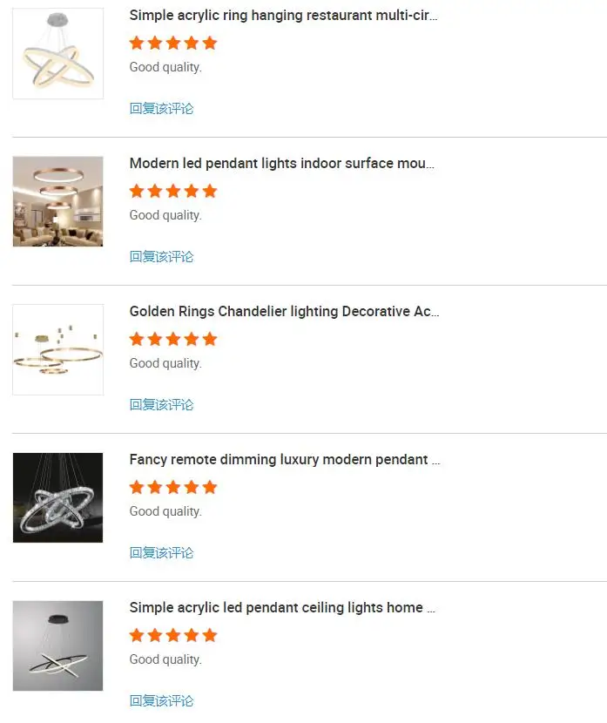Select the Simple acrylic led pendant ceiling lights title
Image resolution: width=607 pixels, height=723 pixels.
pyautogui.click(x=280, y=607)
